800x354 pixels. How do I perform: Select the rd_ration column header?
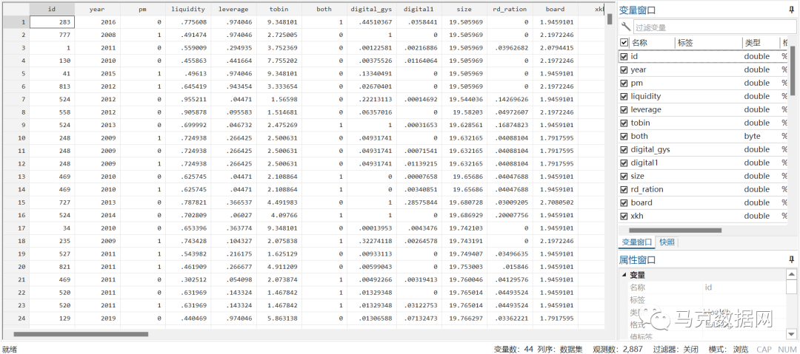point(510,9)
